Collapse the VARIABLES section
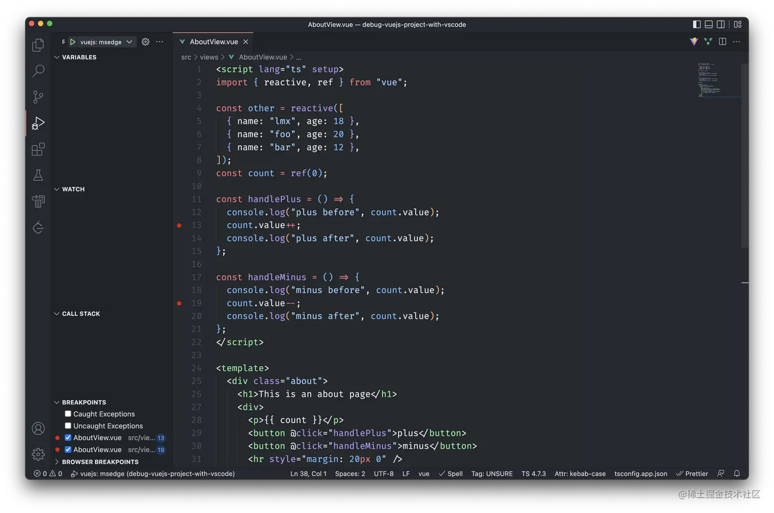 point(57,57)
